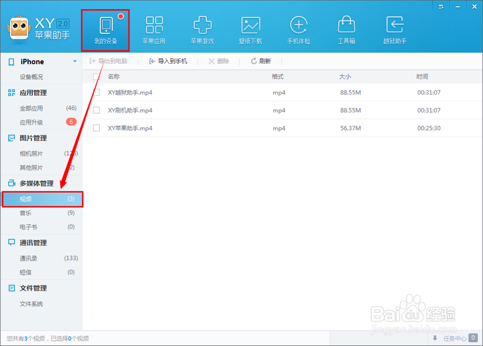
Task: Click the 文件管理 section heading
Action: [x=33, y=288]
